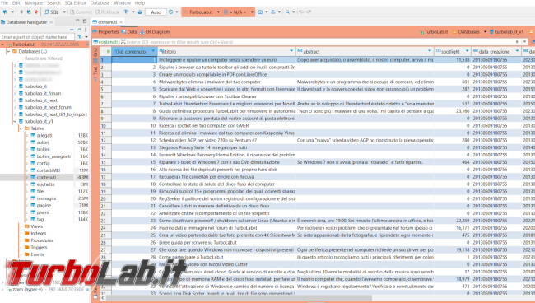The height and width of the screenshot is (303, 535).
Task: Click the New Connection plug icon
Action: 5,12
